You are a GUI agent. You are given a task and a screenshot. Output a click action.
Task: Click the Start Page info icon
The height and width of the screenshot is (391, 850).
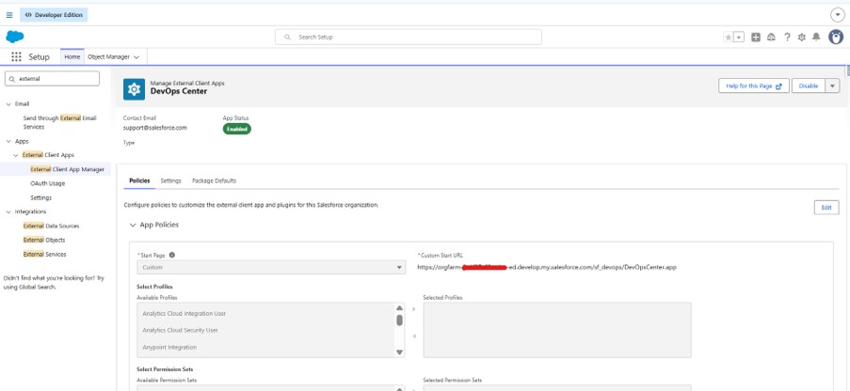tap(172, 255)
